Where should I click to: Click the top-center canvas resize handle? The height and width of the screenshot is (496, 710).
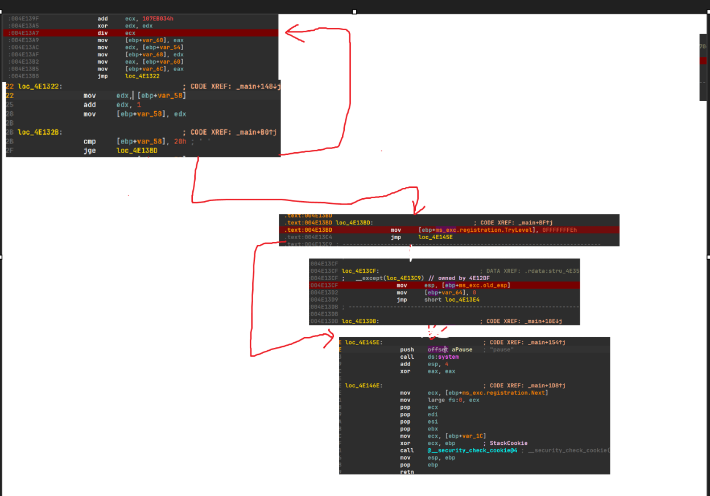pyautogui.click(x=355, y=12)
